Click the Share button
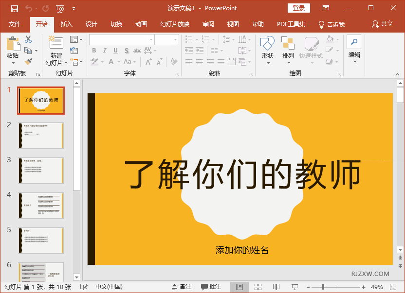The height and width of the screenshot is (293, 405). (x=382, y=24)
